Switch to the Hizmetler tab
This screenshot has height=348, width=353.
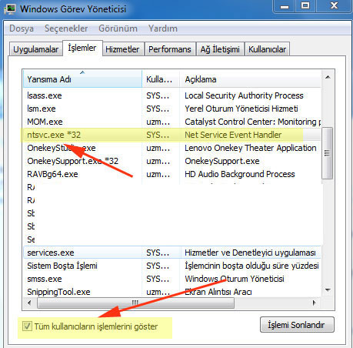click(122, 49)
